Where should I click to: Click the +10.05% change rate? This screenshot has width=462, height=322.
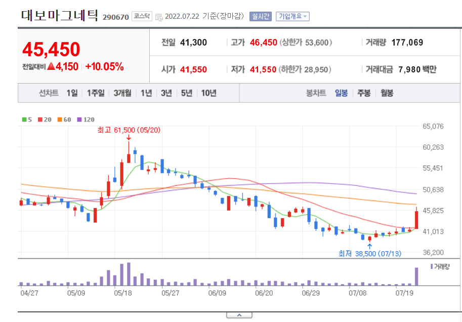coord(104,67)
